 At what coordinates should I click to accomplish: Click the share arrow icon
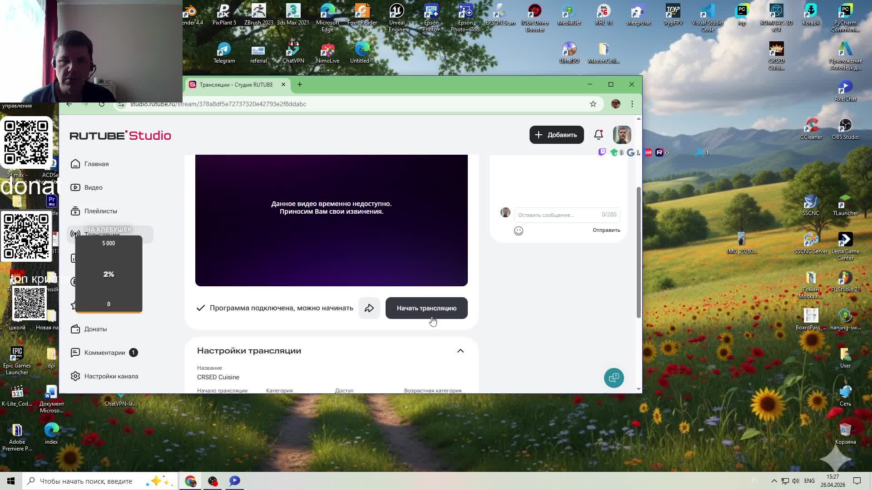click(x=369, y=308)
